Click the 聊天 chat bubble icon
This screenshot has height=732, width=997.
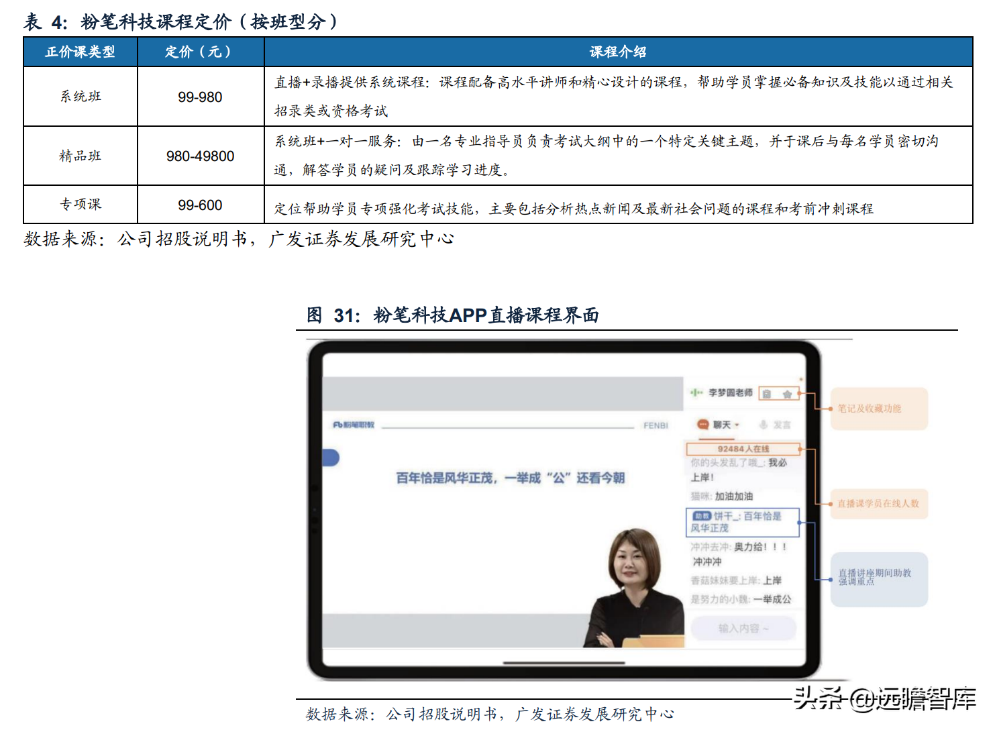pyautogui.click(x=703, y=425)
